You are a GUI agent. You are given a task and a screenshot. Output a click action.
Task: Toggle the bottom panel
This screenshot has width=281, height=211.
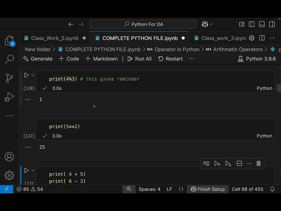pos(262,24)
